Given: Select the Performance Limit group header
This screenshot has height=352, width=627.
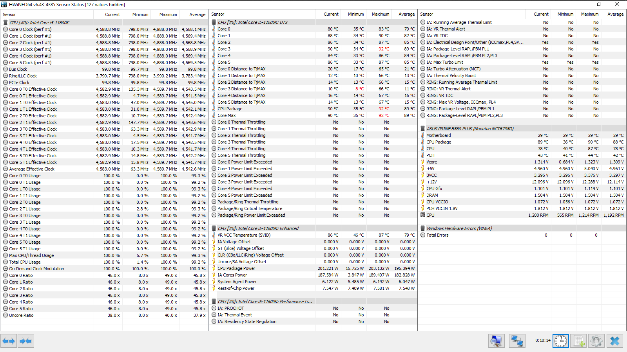Looking at the screenshot, I should (313, 302).
